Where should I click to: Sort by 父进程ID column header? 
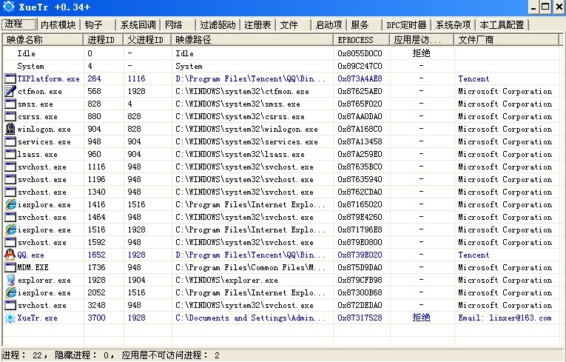point(147,40)
